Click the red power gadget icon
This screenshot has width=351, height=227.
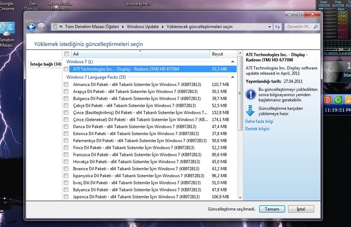(327, 100)
